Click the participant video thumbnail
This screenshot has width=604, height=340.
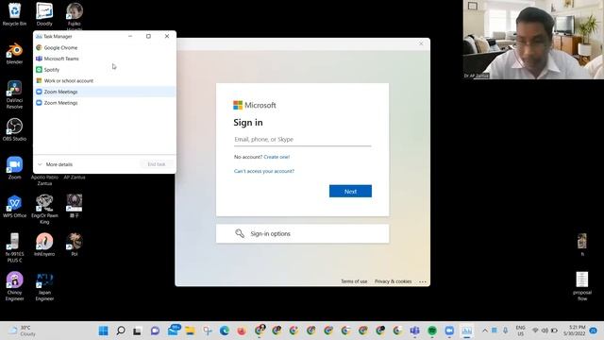[533, 40]
